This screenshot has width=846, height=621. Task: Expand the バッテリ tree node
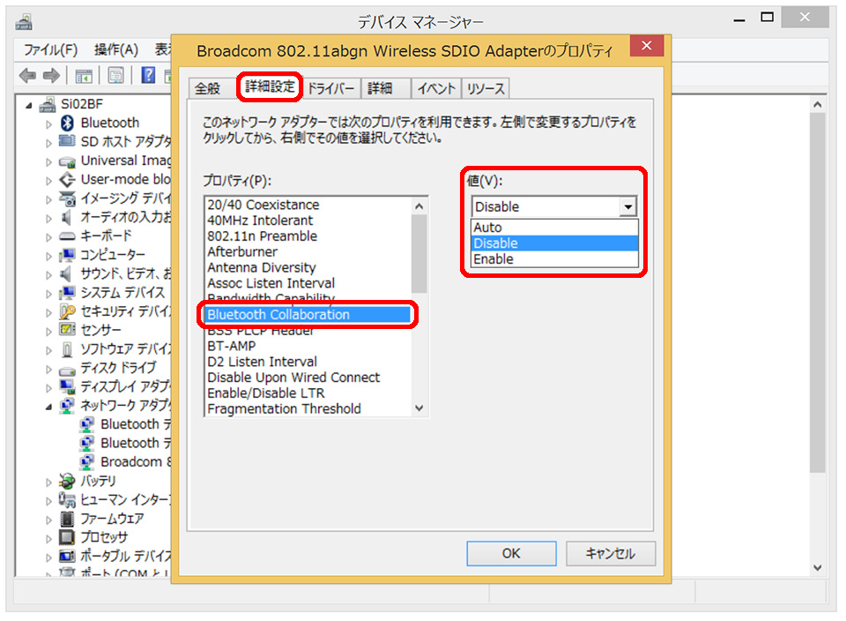48,483
